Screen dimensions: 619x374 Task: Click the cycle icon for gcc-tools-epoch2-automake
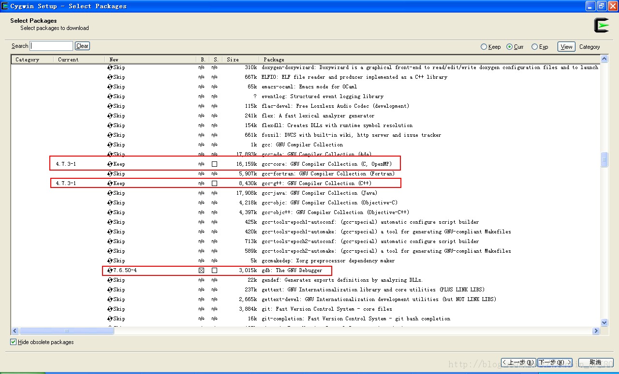[110, 251]
